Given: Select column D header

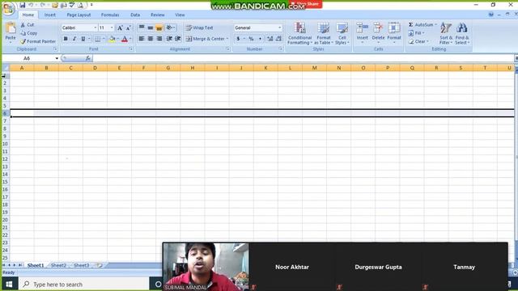Looking at the screenshot, I should (x=95, y=68).
